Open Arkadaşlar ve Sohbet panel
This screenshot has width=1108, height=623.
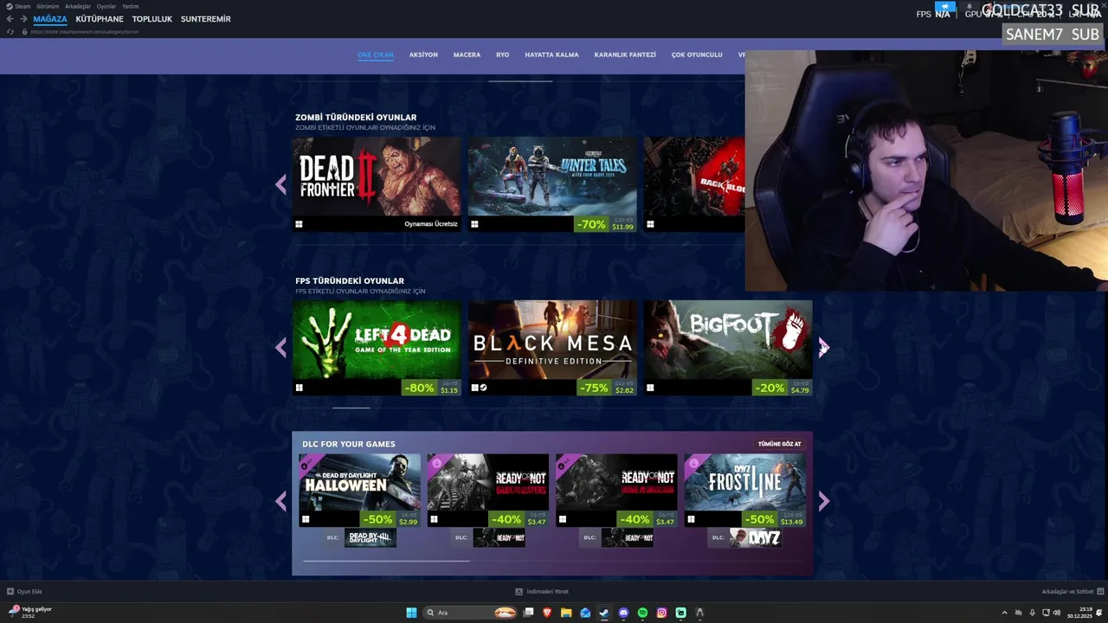pyautogui.click(x=1071, y=592)
